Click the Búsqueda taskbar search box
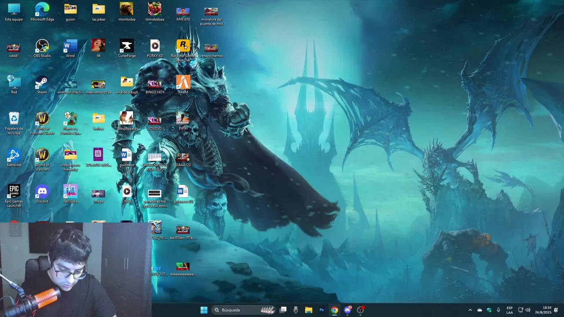 click(x=244, y=310)
